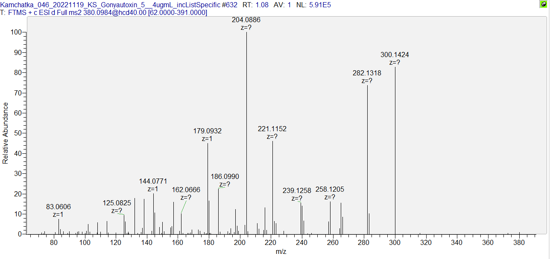Click the m/z axis title
This screenshot has width=550, height=259.
[281, 252]
